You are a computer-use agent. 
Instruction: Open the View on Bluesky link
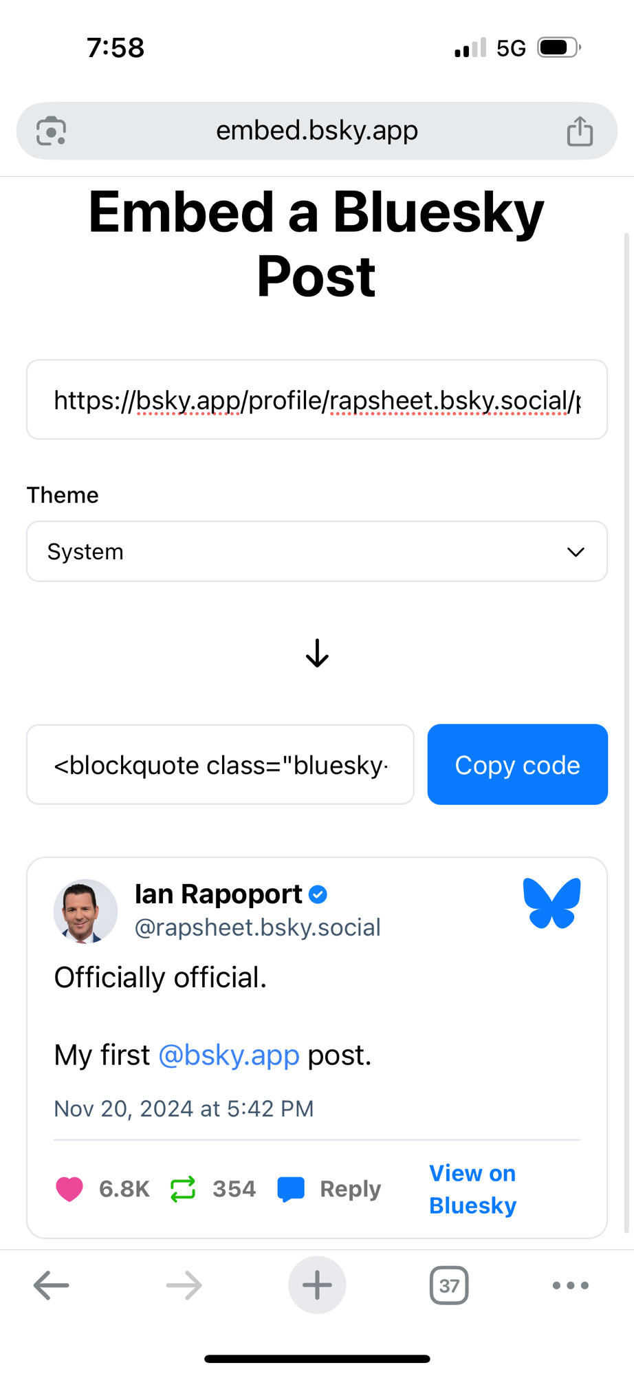click(x=473, y=1189)
